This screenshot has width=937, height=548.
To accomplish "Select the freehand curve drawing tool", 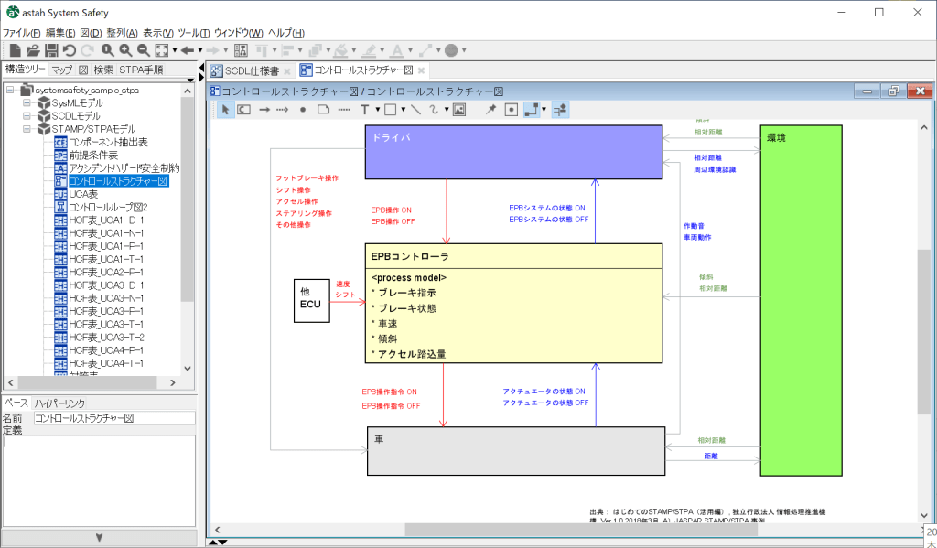I will [436, 109].
